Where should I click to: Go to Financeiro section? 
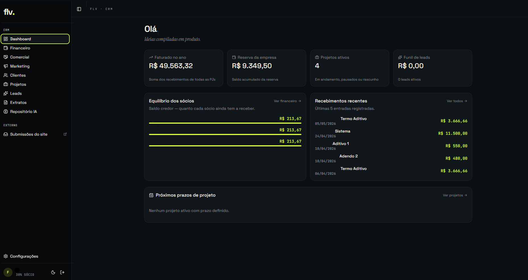coord(35,48)
